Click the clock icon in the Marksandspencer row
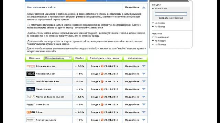 (102, 97)
